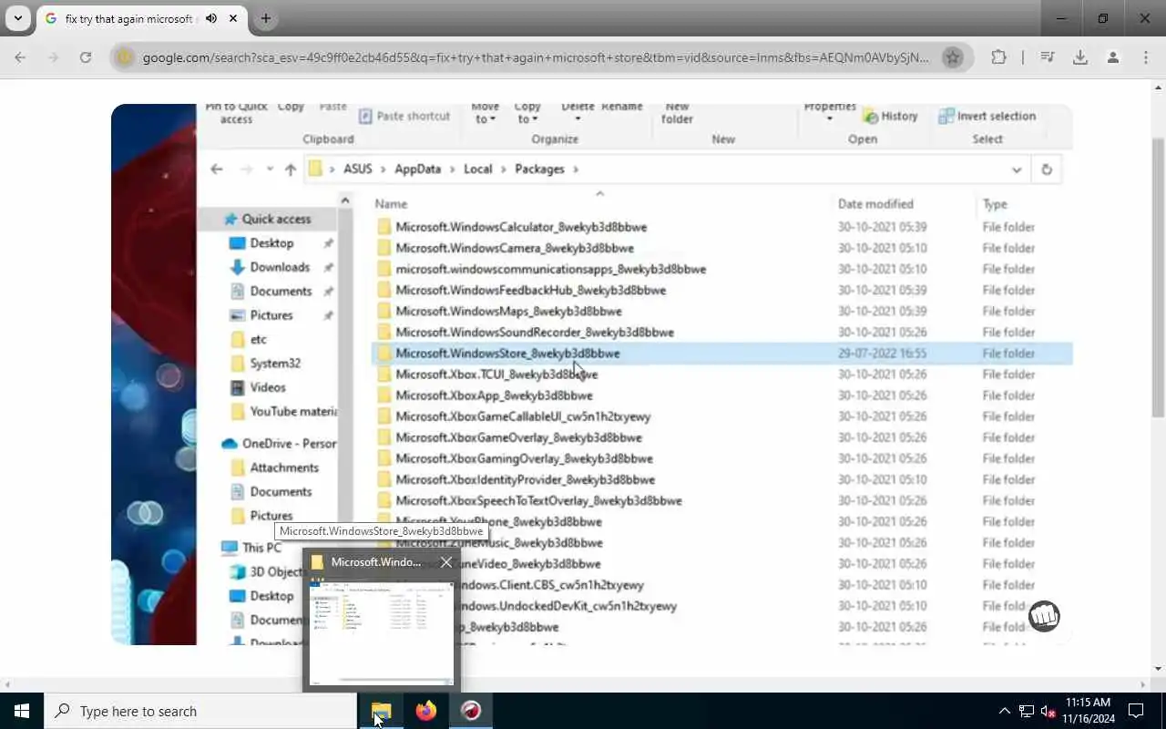Click the Explorer refresh icon
This screenshot has width=1166, height=729.
point(1047,169)
